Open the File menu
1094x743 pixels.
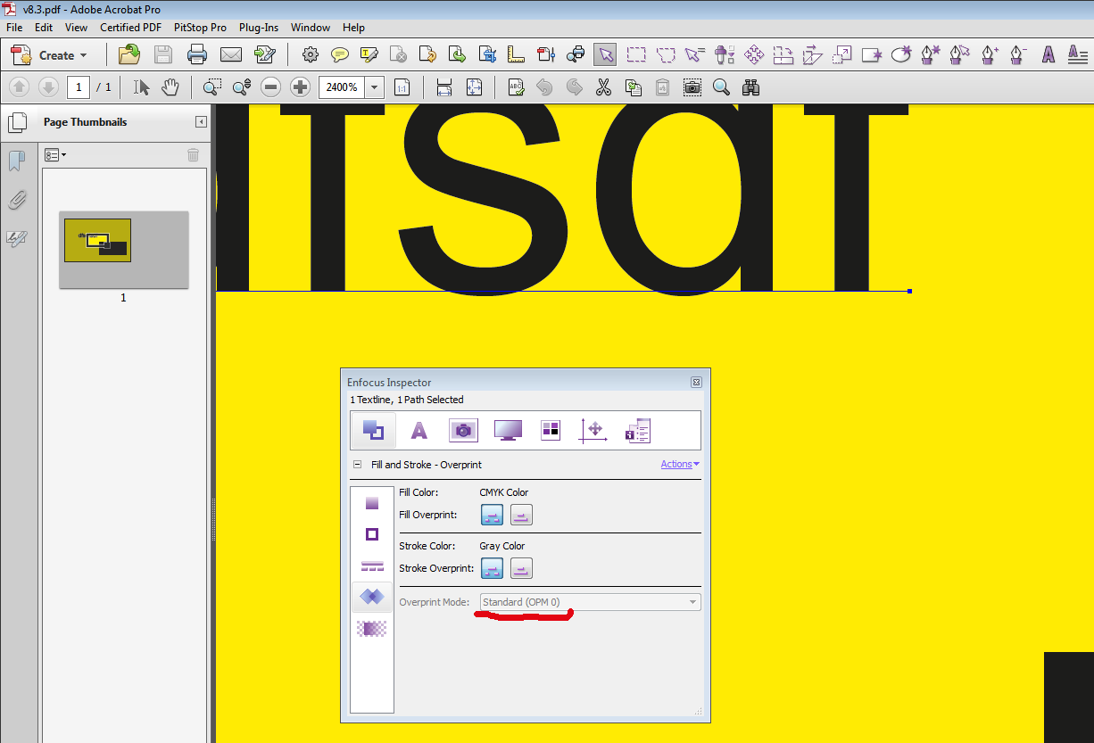pos(14,28)
